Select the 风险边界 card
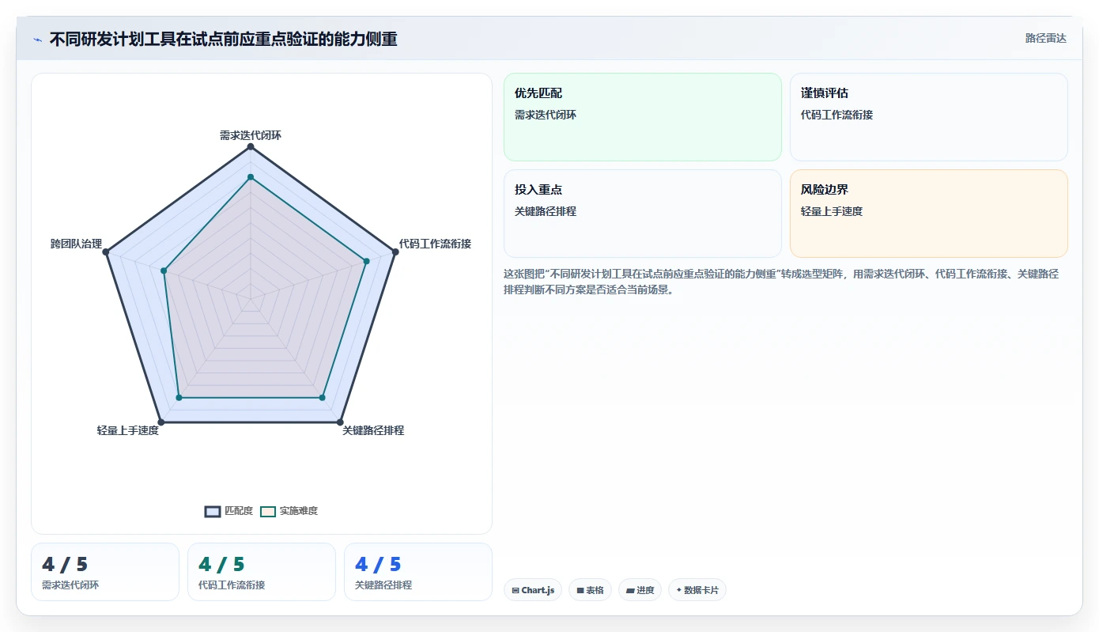 tap(929, 214)
